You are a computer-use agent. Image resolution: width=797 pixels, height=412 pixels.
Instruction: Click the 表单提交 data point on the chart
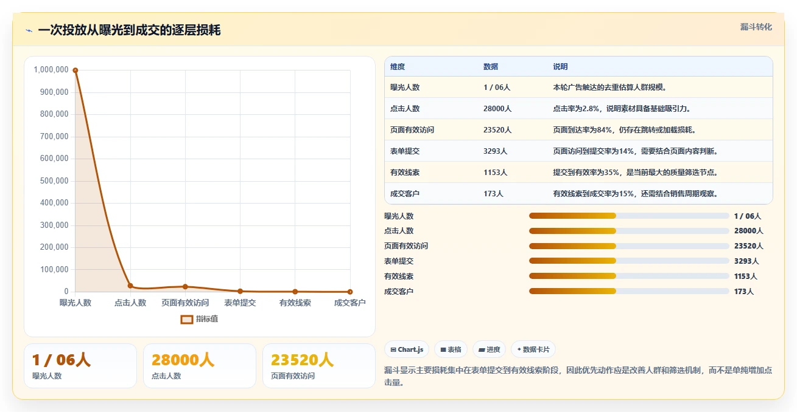tap(240, 291)
